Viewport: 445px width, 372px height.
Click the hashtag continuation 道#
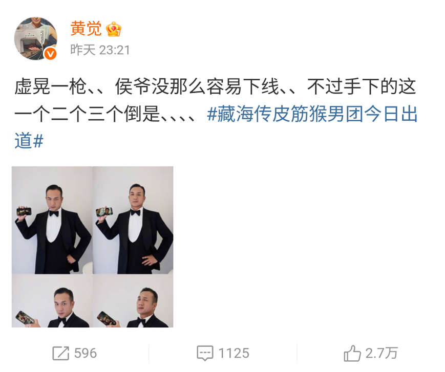[29, 141]
